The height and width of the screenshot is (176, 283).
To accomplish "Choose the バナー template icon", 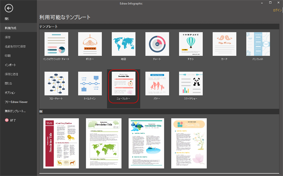I will click(x=157, y=83).
